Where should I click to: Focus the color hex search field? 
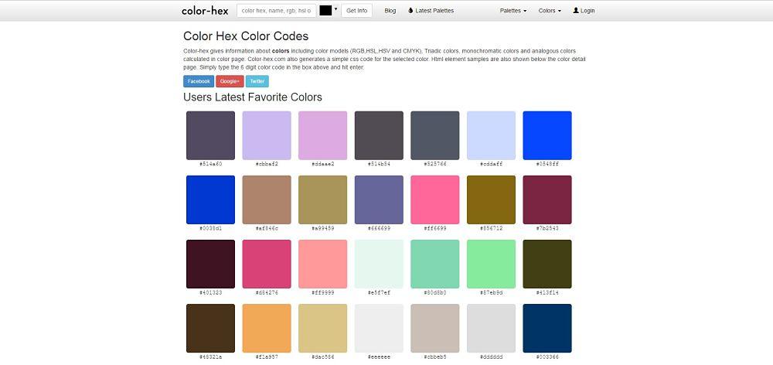[x=276, y=11]
